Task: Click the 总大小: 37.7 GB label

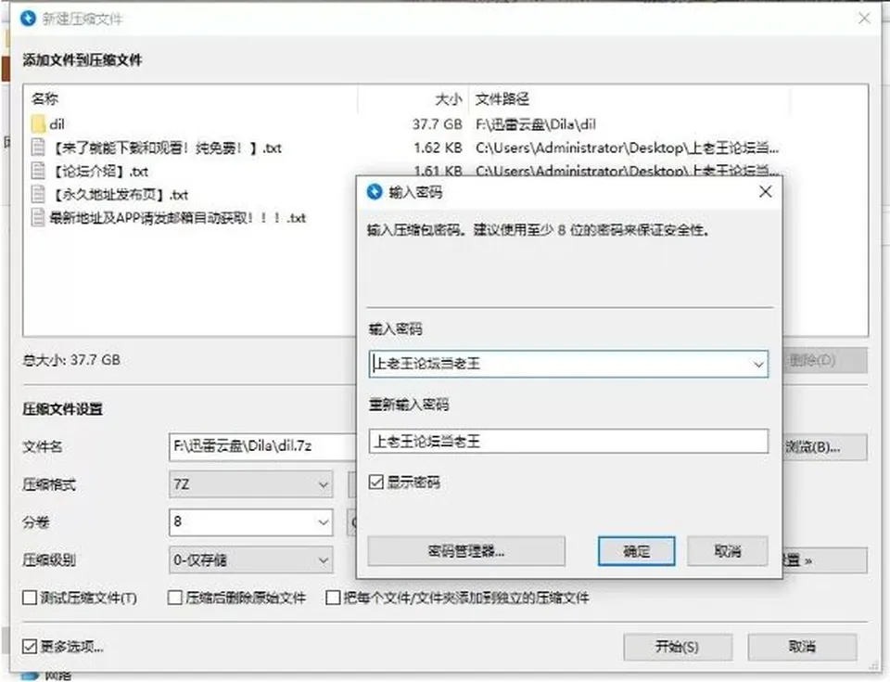Action: pyautogui.click(x=71, y=360)
